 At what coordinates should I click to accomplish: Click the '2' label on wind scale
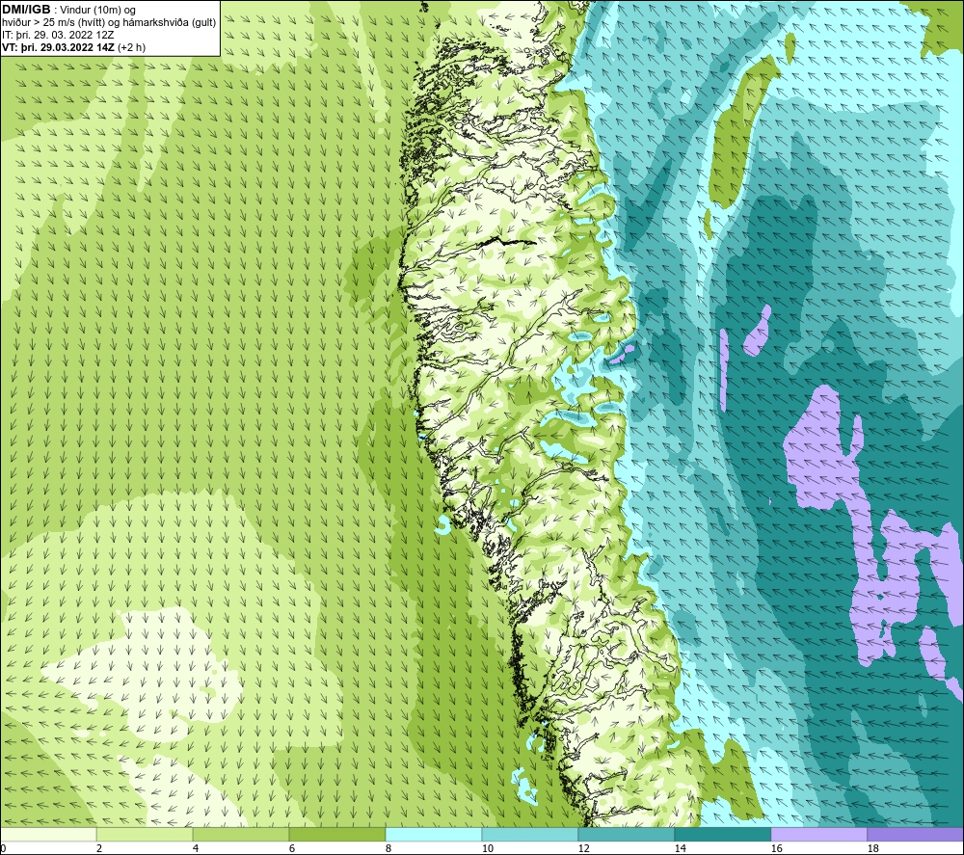pyautogui.click(x=99, y=849)
